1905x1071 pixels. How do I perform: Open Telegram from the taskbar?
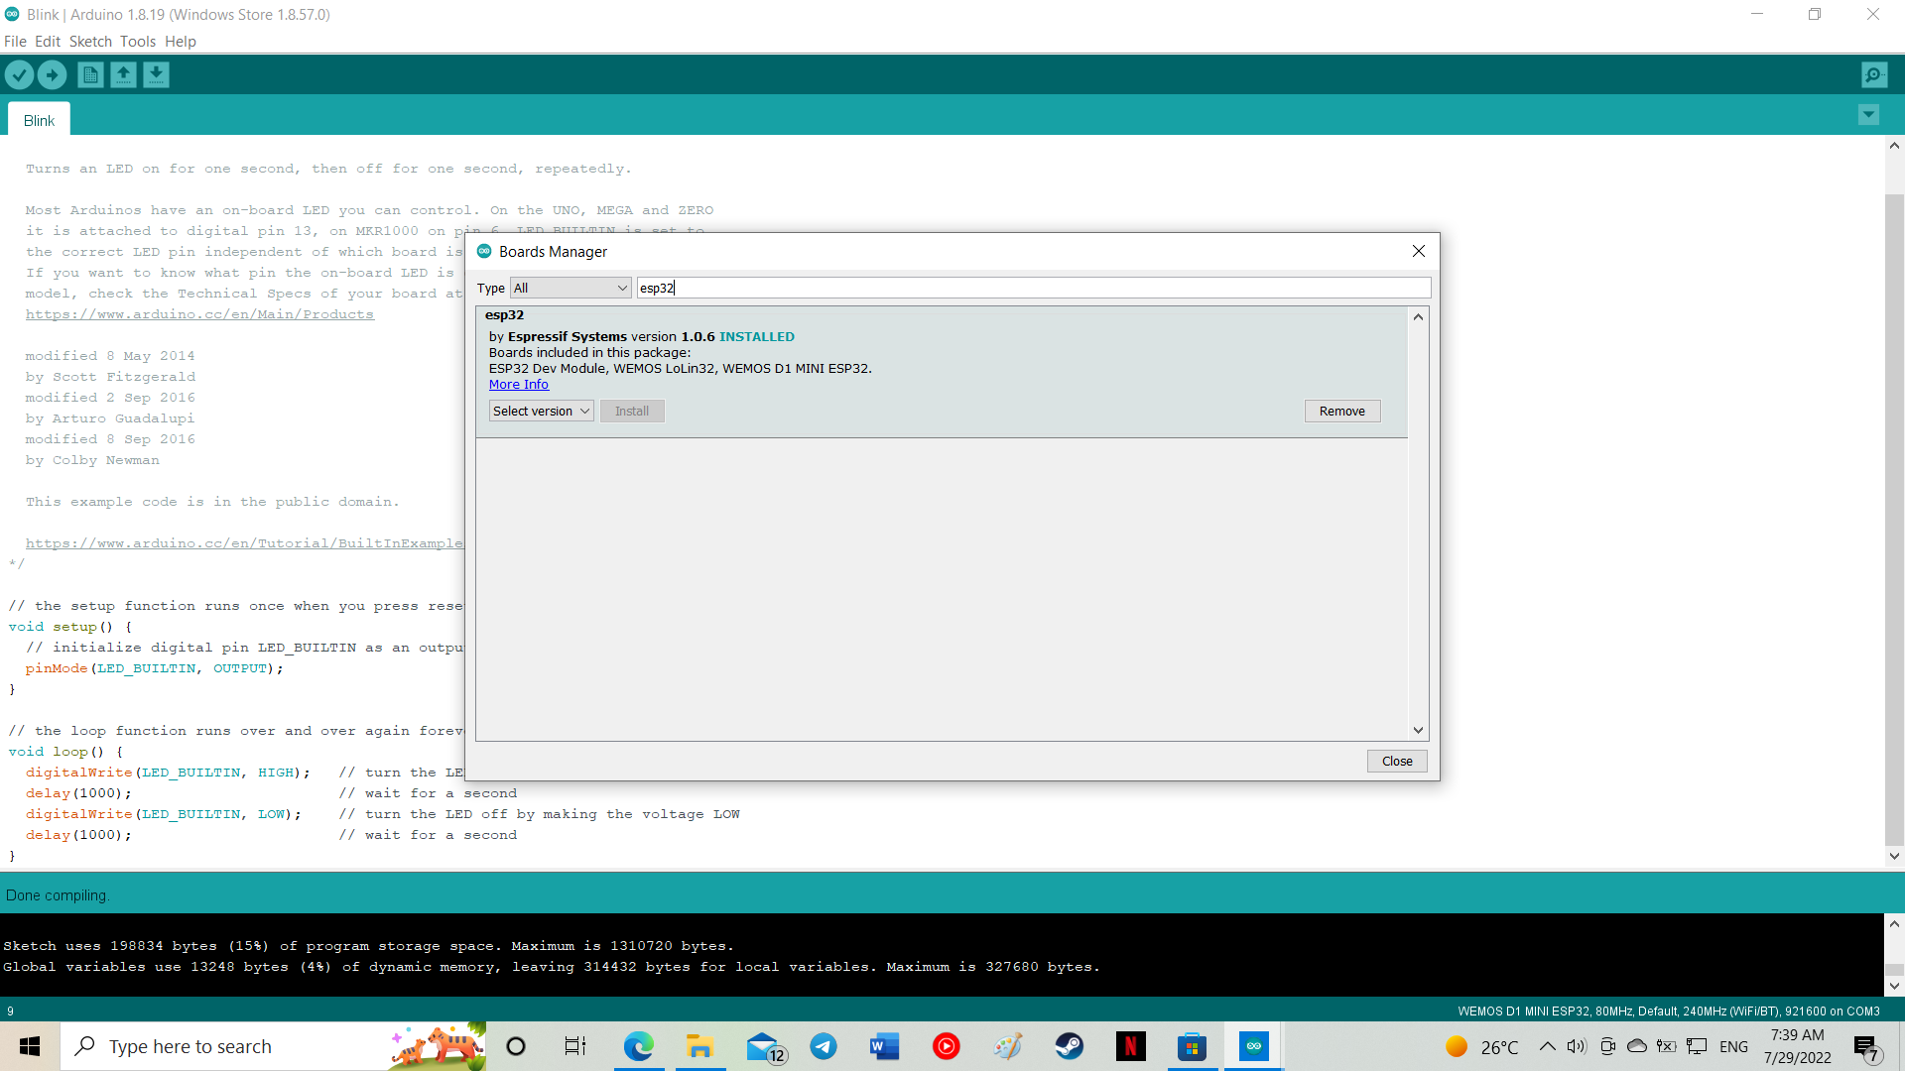point(823,1046)
